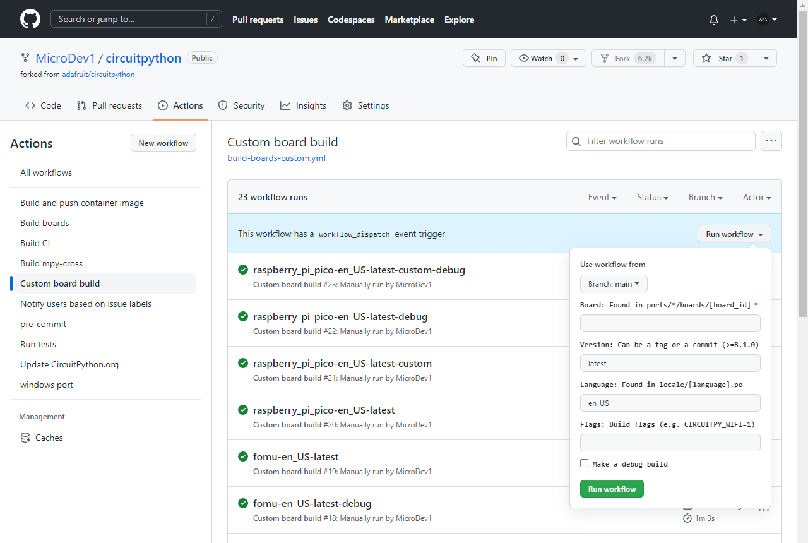This screenshot has height=543, width=808.
Task: Select the pre-commit workflow
Action: coord(104,324)
